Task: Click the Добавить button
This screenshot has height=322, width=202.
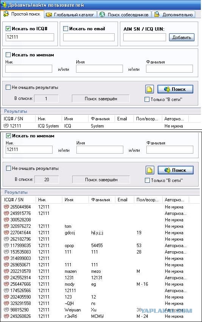Action: click(182, 37)
